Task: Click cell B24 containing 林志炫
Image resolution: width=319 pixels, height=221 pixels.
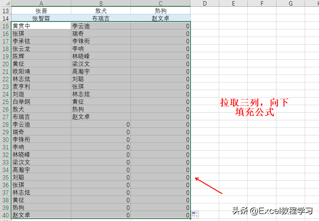Action: point(101,94)
